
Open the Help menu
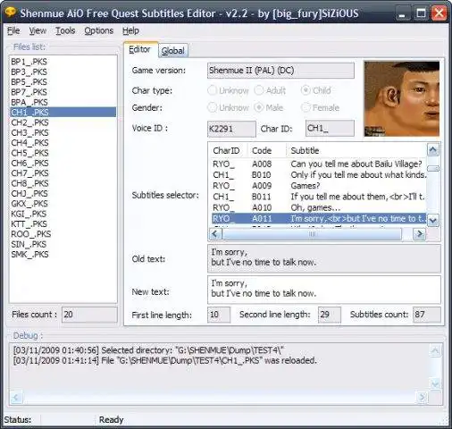click(x=130, y=30)
